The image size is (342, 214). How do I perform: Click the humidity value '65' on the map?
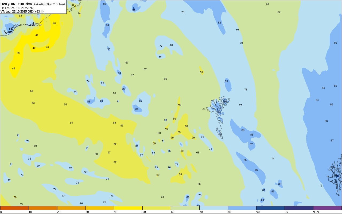[21, 204]
